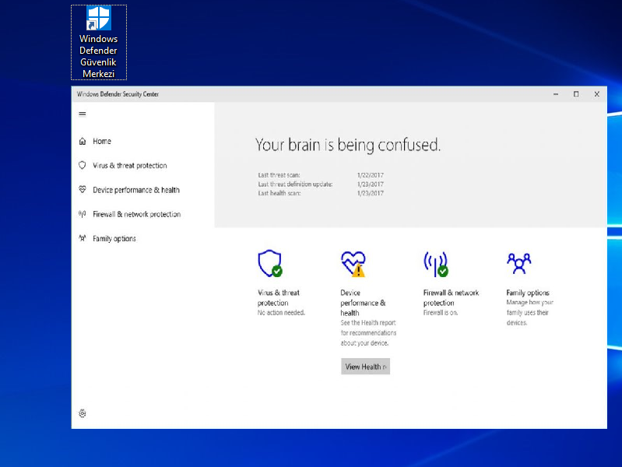Click the 'No action needed.' status text
Viewport: 622px width, 467px height.
click(281, 313)
